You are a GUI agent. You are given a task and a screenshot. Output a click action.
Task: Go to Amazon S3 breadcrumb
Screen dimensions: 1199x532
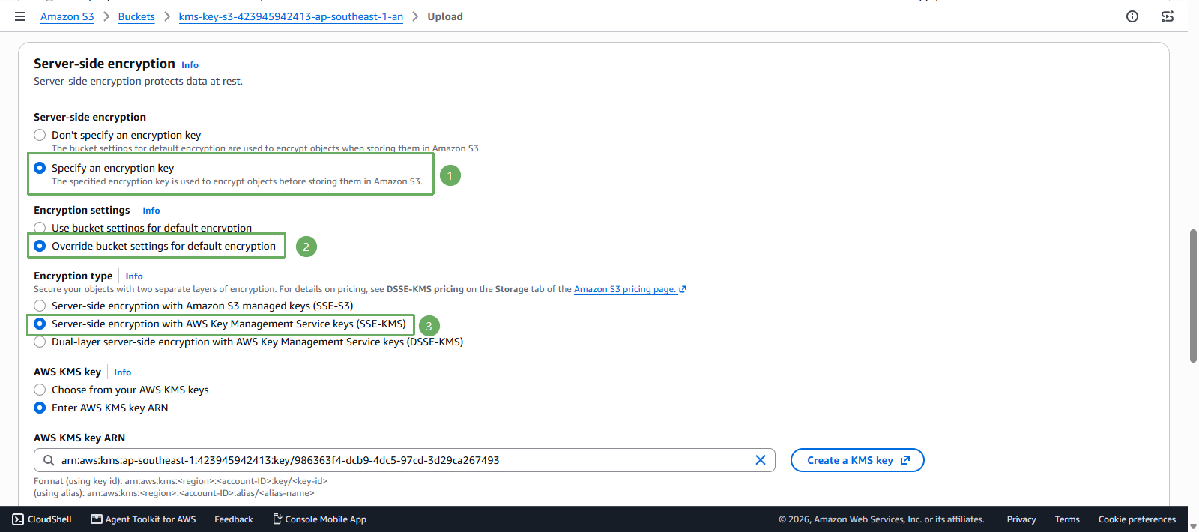pos(67,16)
